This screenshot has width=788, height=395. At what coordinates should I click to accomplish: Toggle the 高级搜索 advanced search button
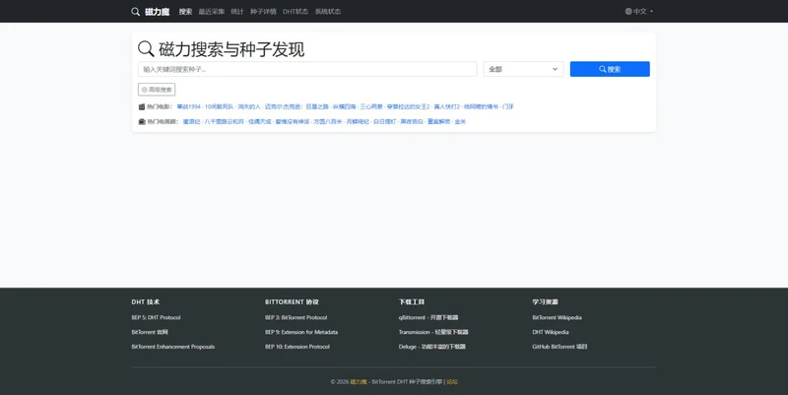[x=157, y=90]
